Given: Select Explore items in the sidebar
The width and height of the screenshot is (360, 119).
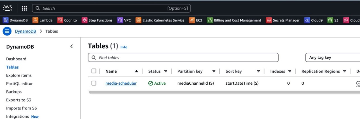Looking at the screenshot, I should (x=19, y=75).
